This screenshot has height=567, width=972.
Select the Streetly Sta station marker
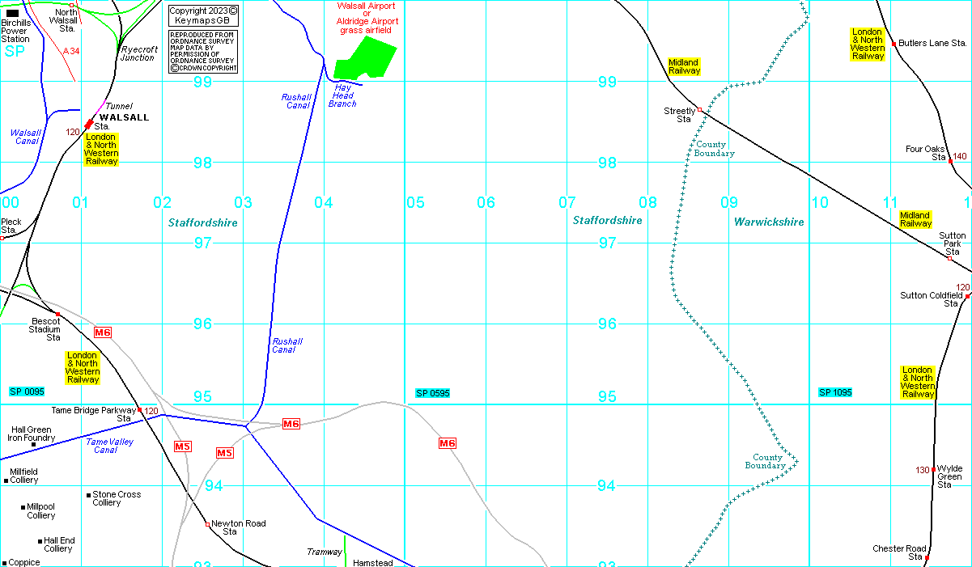[x=700, y=110]
